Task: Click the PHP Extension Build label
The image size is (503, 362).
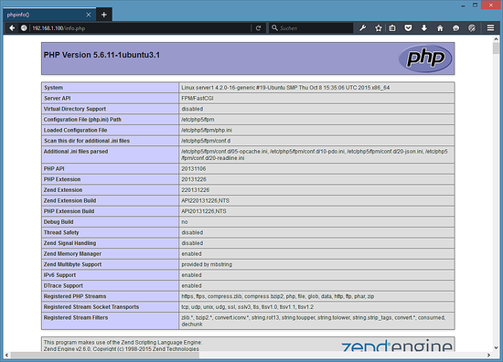Action: [69, 211]
